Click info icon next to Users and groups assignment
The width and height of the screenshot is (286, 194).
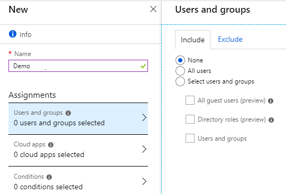pos(68,113)
